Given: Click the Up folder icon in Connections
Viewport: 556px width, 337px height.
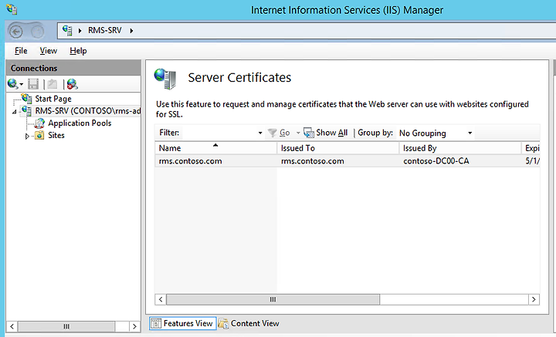Looking at the screenshot, I should 53,84.
